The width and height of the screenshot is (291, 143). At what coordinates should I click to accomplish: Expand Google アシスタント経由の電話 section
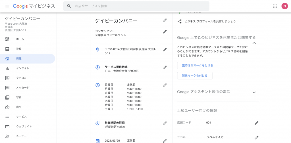pyautogui.click(x=254, y=92)
